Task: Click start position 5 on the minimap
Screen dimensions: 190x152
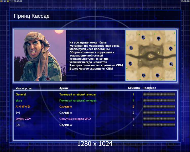Action: pyautogui.click(x=144, y=75)
